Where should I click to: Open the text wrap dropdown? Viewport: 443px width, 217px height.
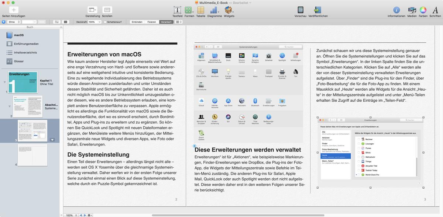click(x=179, y=22)
